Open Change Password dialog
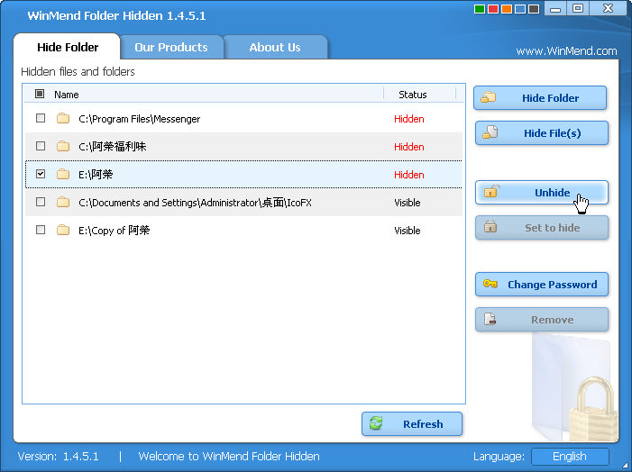 (x=542, y=285)
